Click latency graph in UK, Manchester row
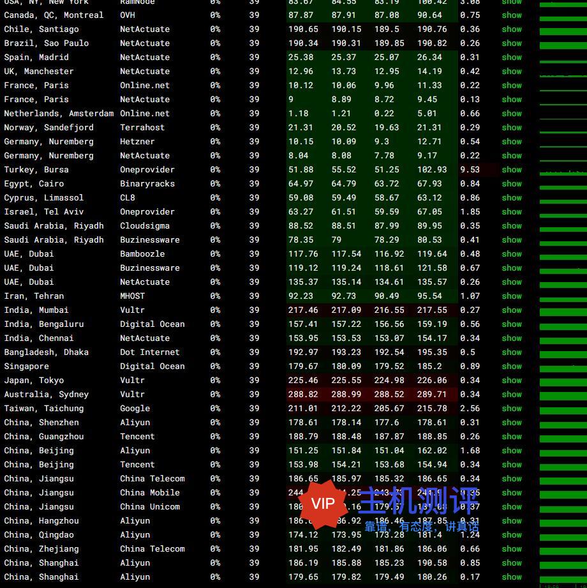Image resolution: width=587 pixels, height=588 pixels. [x=563, y=75]
